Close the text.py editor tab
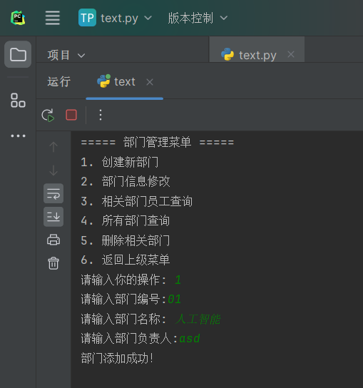The image size is (363, 388). (291, 54)
